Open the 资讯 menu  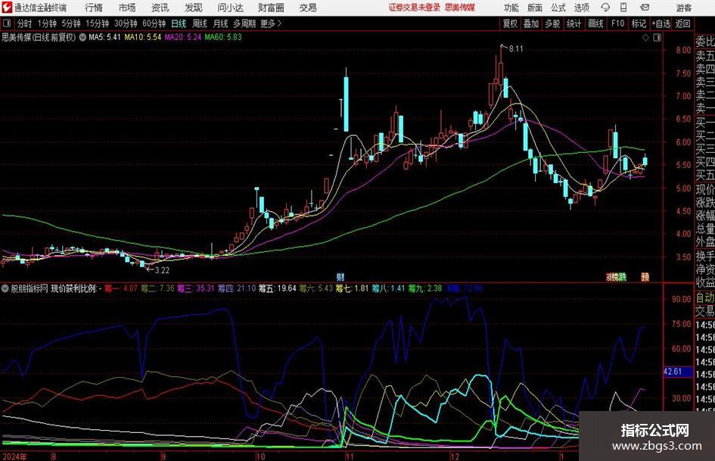[x=160, y=8]
